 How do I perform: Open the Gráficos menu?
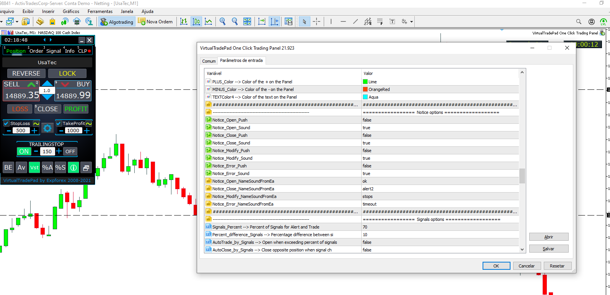(x=71, y=11)
